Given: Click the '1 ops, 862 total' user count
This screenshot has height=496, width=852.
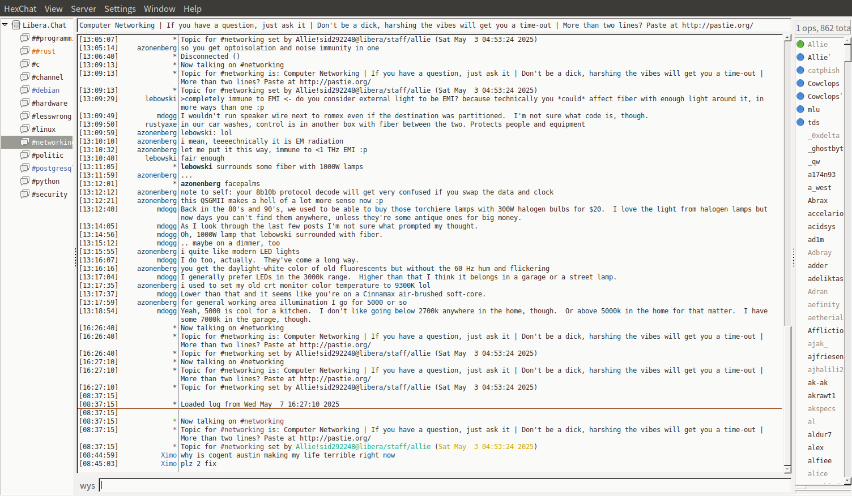Looking at the screenshot, I should [823, 28].
